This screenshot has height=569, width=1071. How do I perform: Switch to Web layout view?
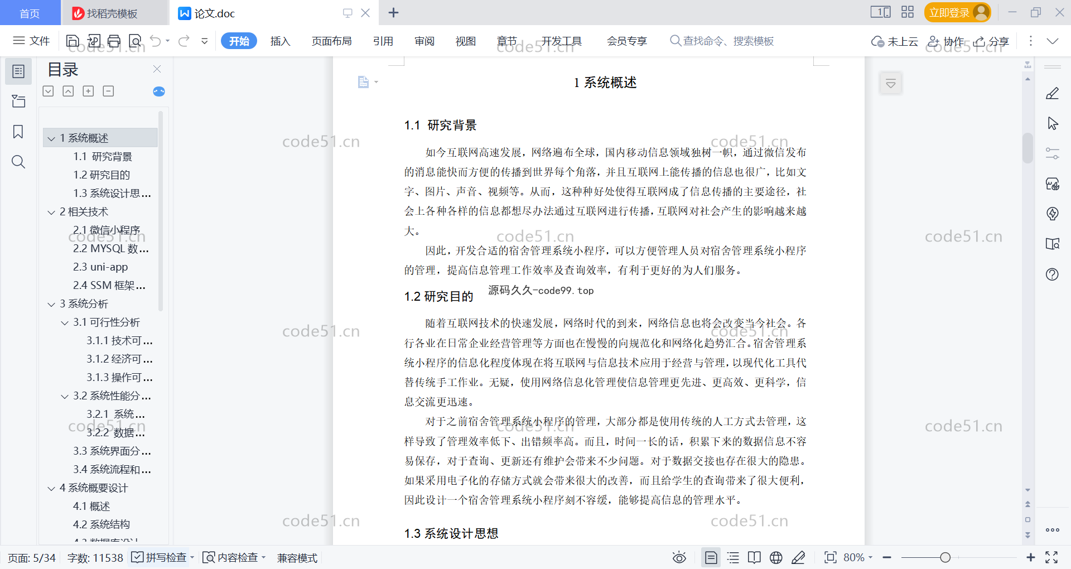[776, 557]
